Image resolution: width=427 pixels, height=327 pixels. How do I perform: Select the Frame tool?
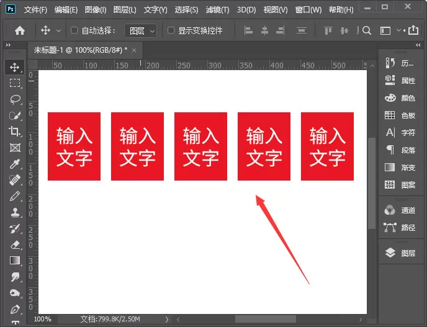pyautogui.click(x=15, y=148)
